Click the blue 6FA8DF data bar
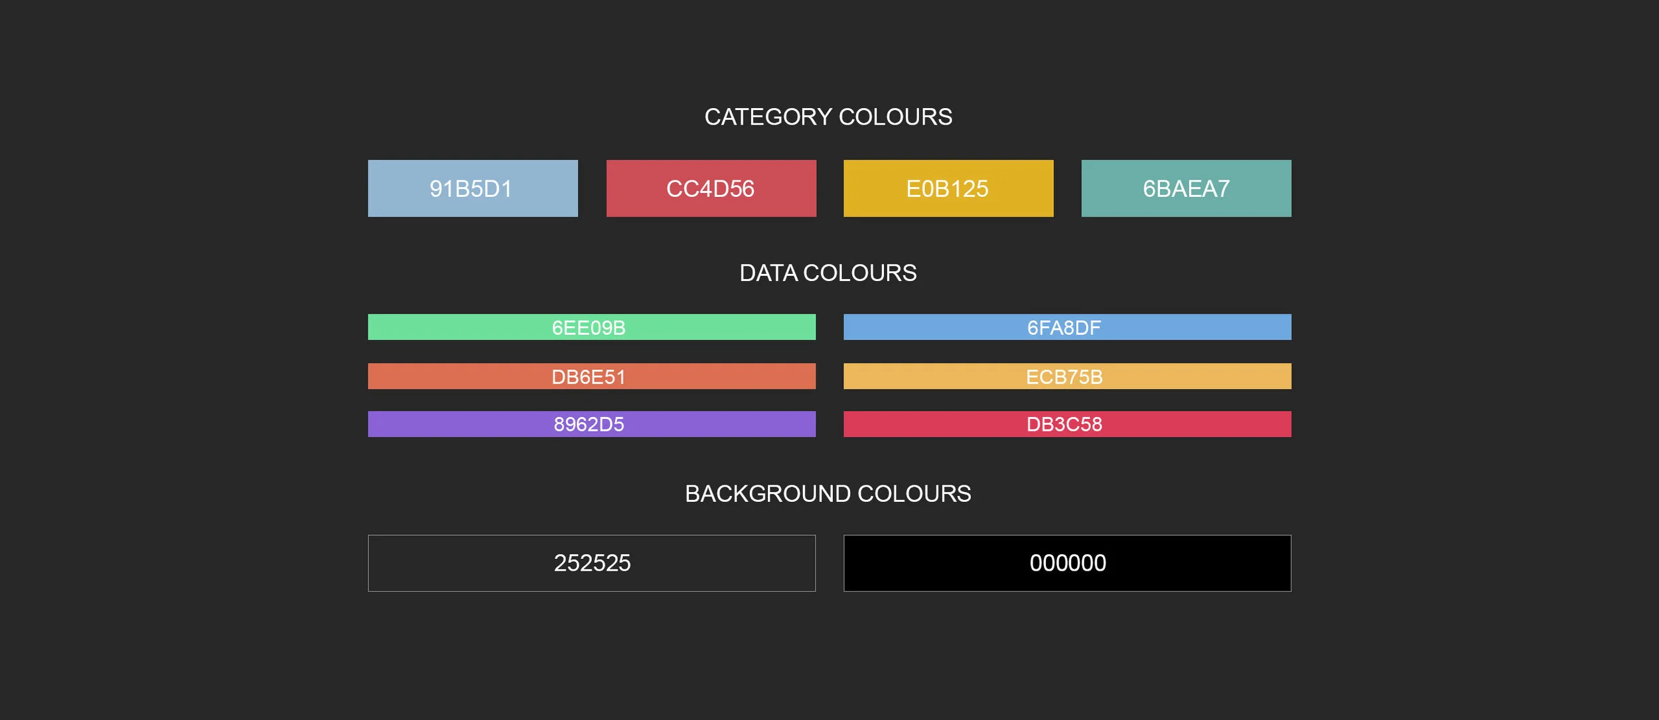1659x720 pixels. (x=1067, y=327)
